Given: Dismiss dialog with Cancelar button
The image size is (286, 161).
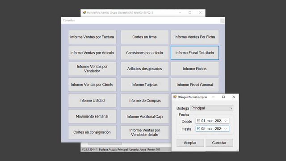Looking at the screenshot, I should coord(219,143).
